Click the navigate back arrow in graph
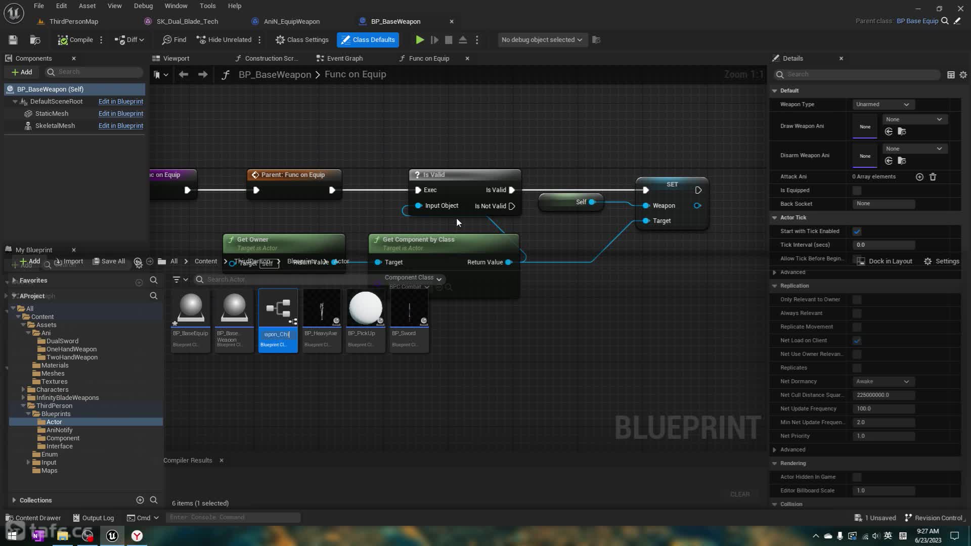Image resolution: width=971 pixels, height=546 pixels. pyautogui.click(x=184, y=75)
